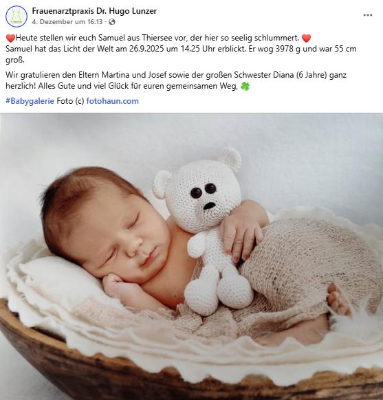Open the page name Frauenarztpraxis Dr. Hugo Lunzer
This screenshot has height=400, width=383.
[94, 11]
